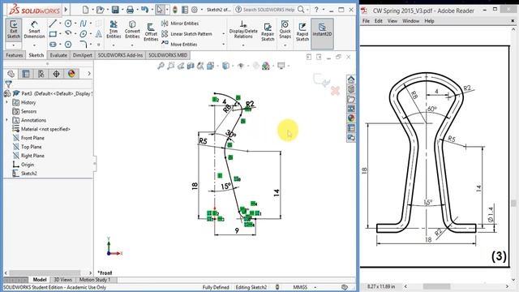Open DisplayManager tab
Screen dimensions: 519x292
(71, 74)
